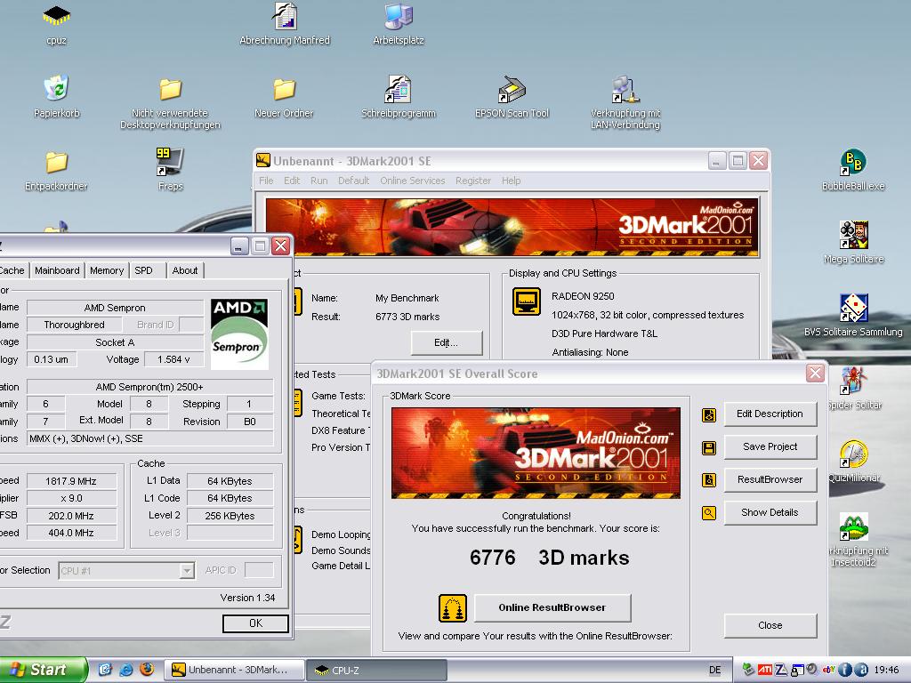The width and height of the screenshot is (911, 683).
Task: Click the Online ResultBrowser button
Action: tap(552, 608)
